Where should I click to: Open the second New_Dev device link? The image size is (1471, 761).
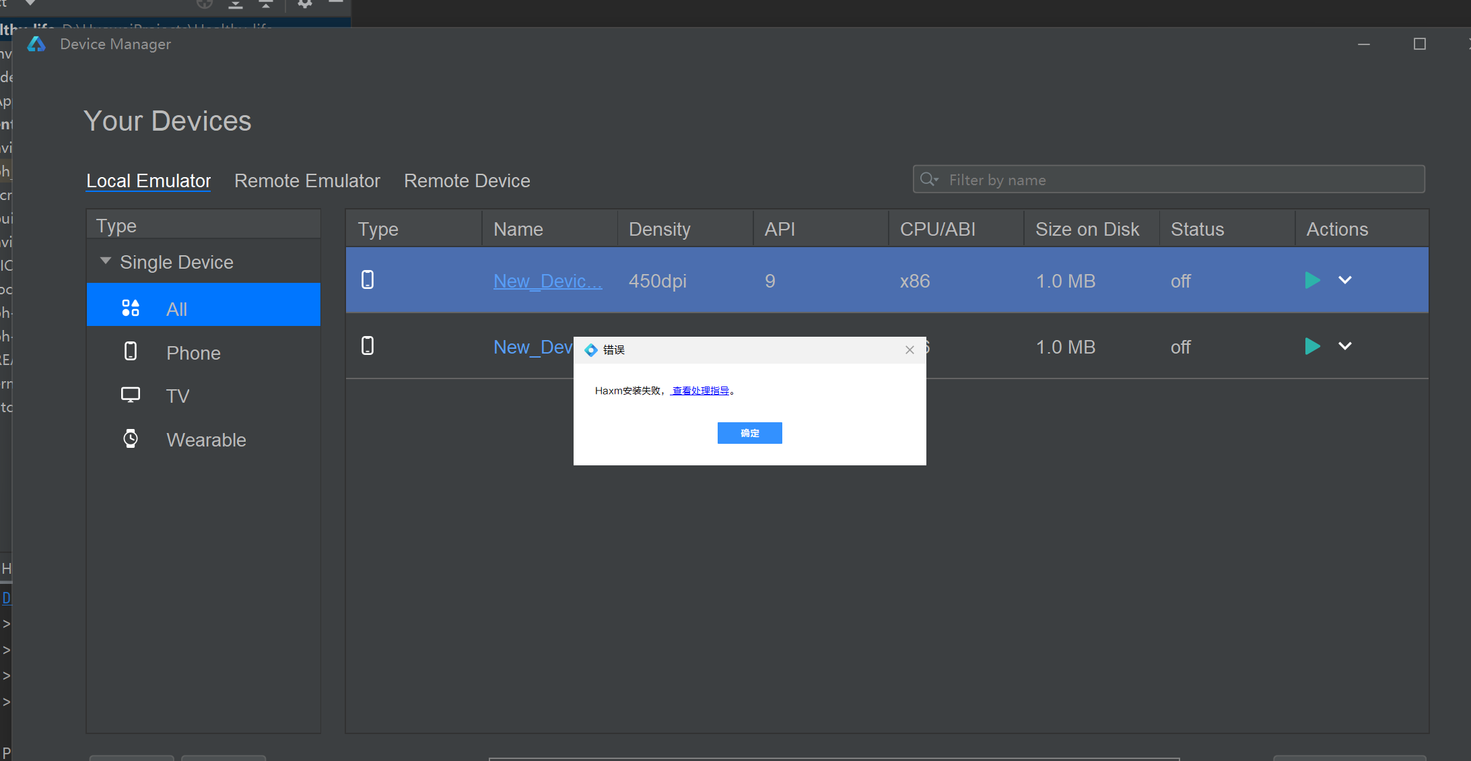(x=533, y=347)
